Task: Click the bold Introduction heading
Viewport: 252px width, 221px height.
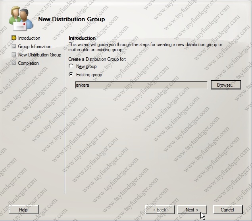Action: pyautogui.click(x=82, y=38)
